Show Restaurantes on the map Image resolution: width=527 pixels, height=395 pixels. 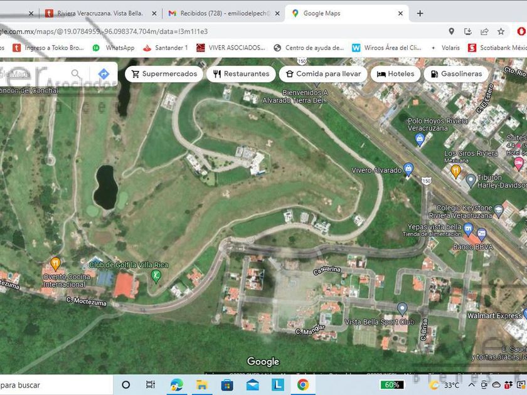[241, 74]
